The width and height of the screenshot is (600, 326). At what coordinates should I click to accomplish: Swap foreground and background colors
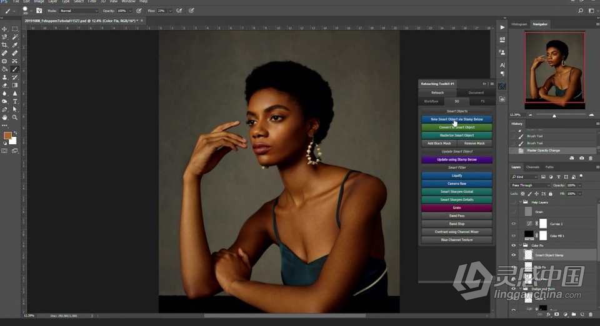[x=15, y=133]
